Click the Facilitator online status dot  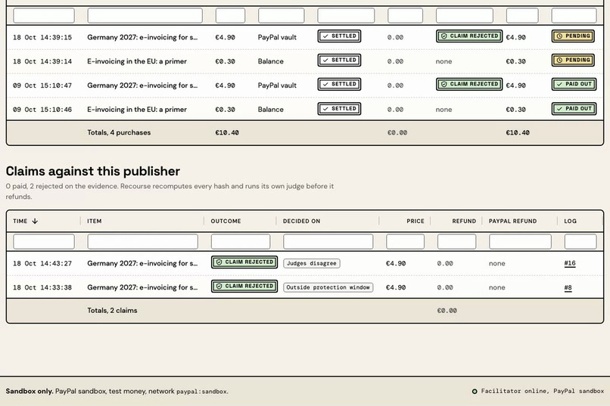475,391
